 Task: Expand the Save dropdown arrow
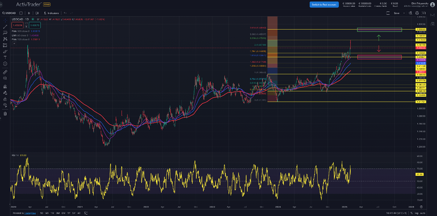coord(404,13)
